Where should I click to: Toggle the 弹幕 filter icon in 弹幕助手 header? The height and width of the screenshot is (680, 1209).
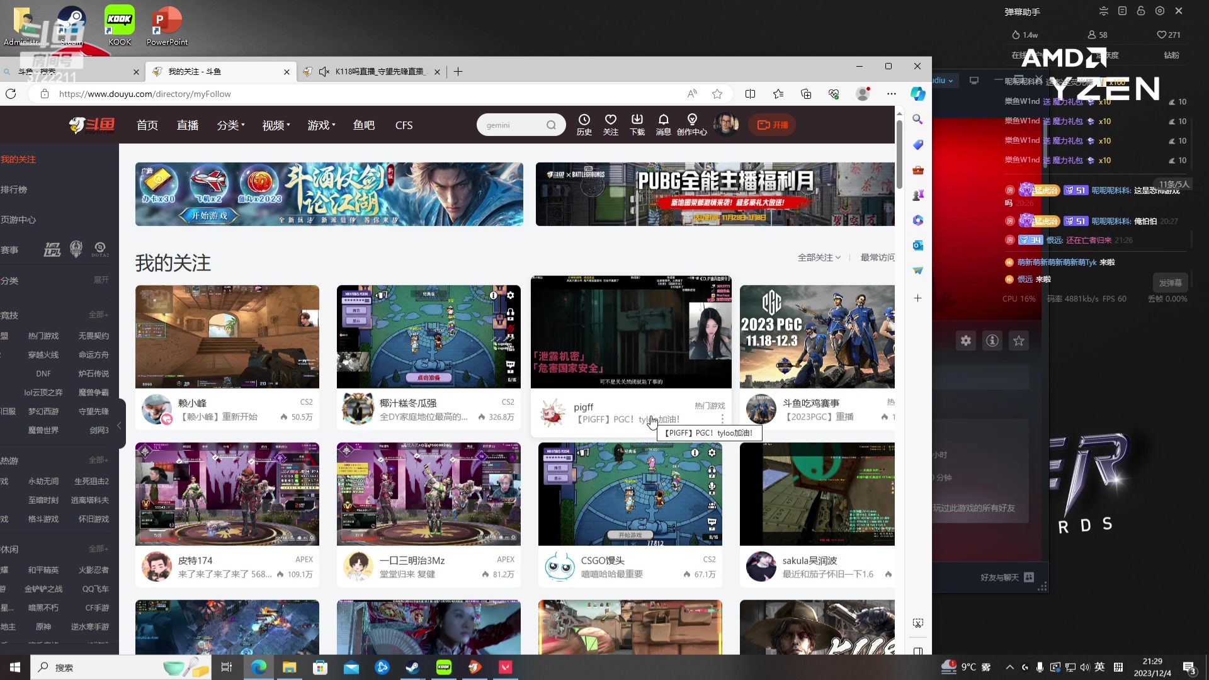click(x=1103, y=11)
